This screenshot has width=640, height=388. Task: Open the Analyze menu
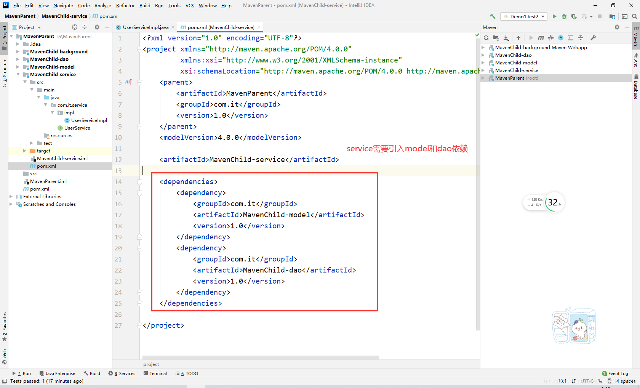coord(103,5)
